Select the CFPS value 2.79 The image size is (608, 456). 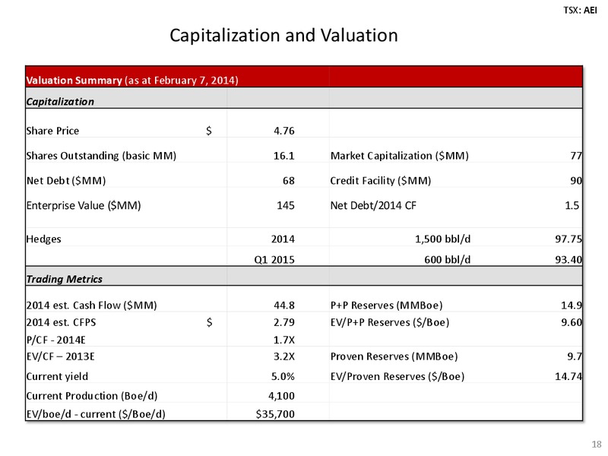click(283, 322)
